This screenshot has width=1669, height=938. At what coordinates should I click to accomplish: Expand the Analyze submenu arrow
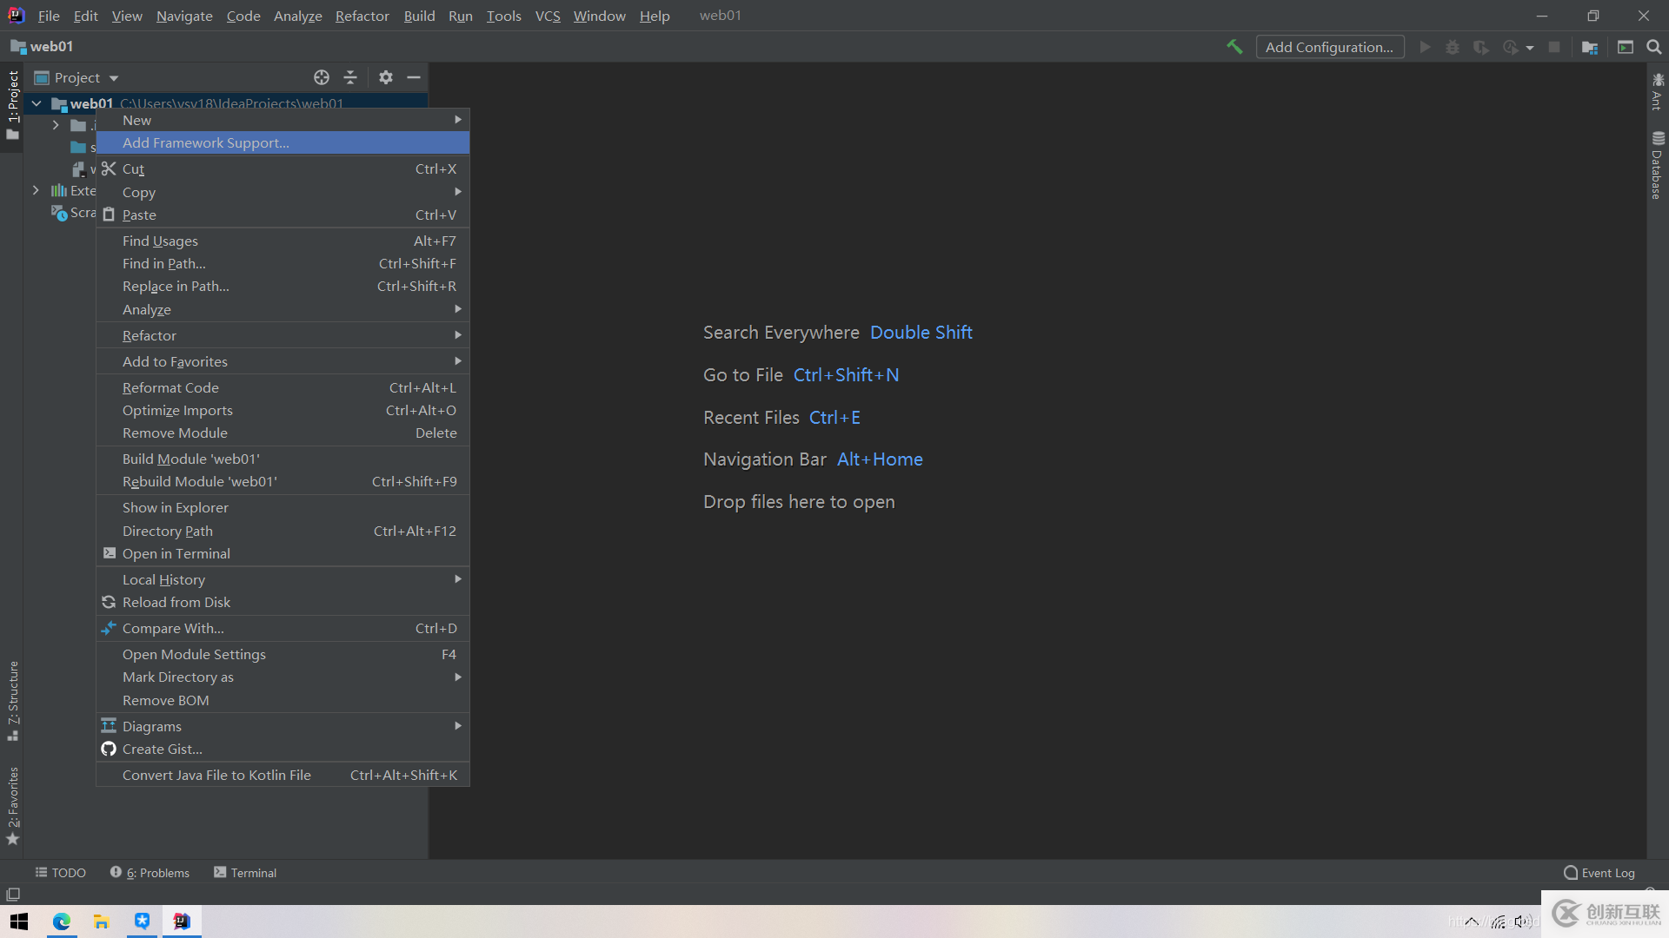tap(457, 309)
